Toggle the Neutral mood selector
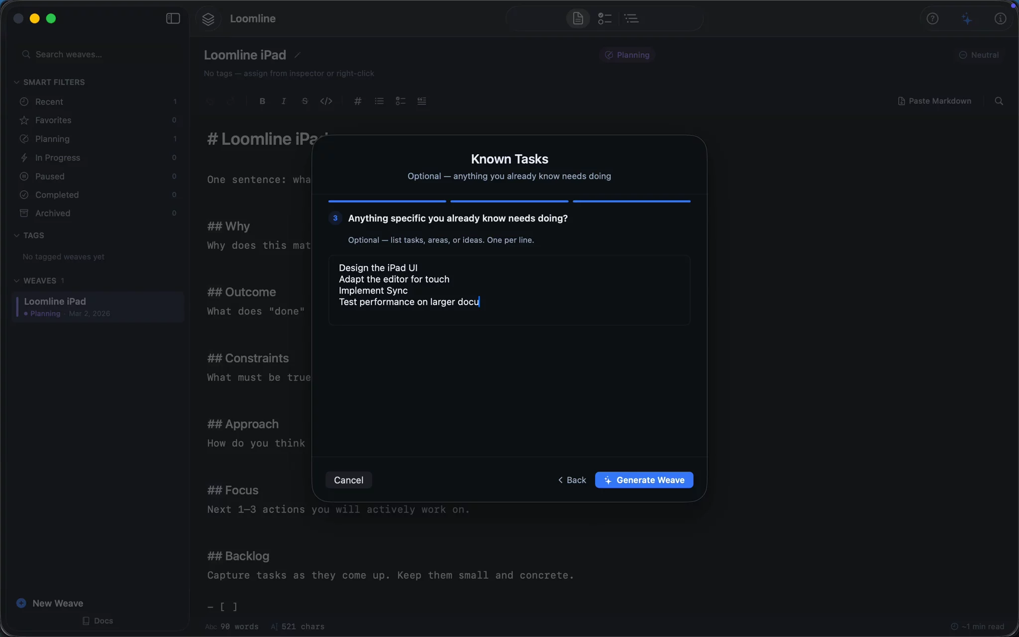1019x637 pixels. (978, 55)
